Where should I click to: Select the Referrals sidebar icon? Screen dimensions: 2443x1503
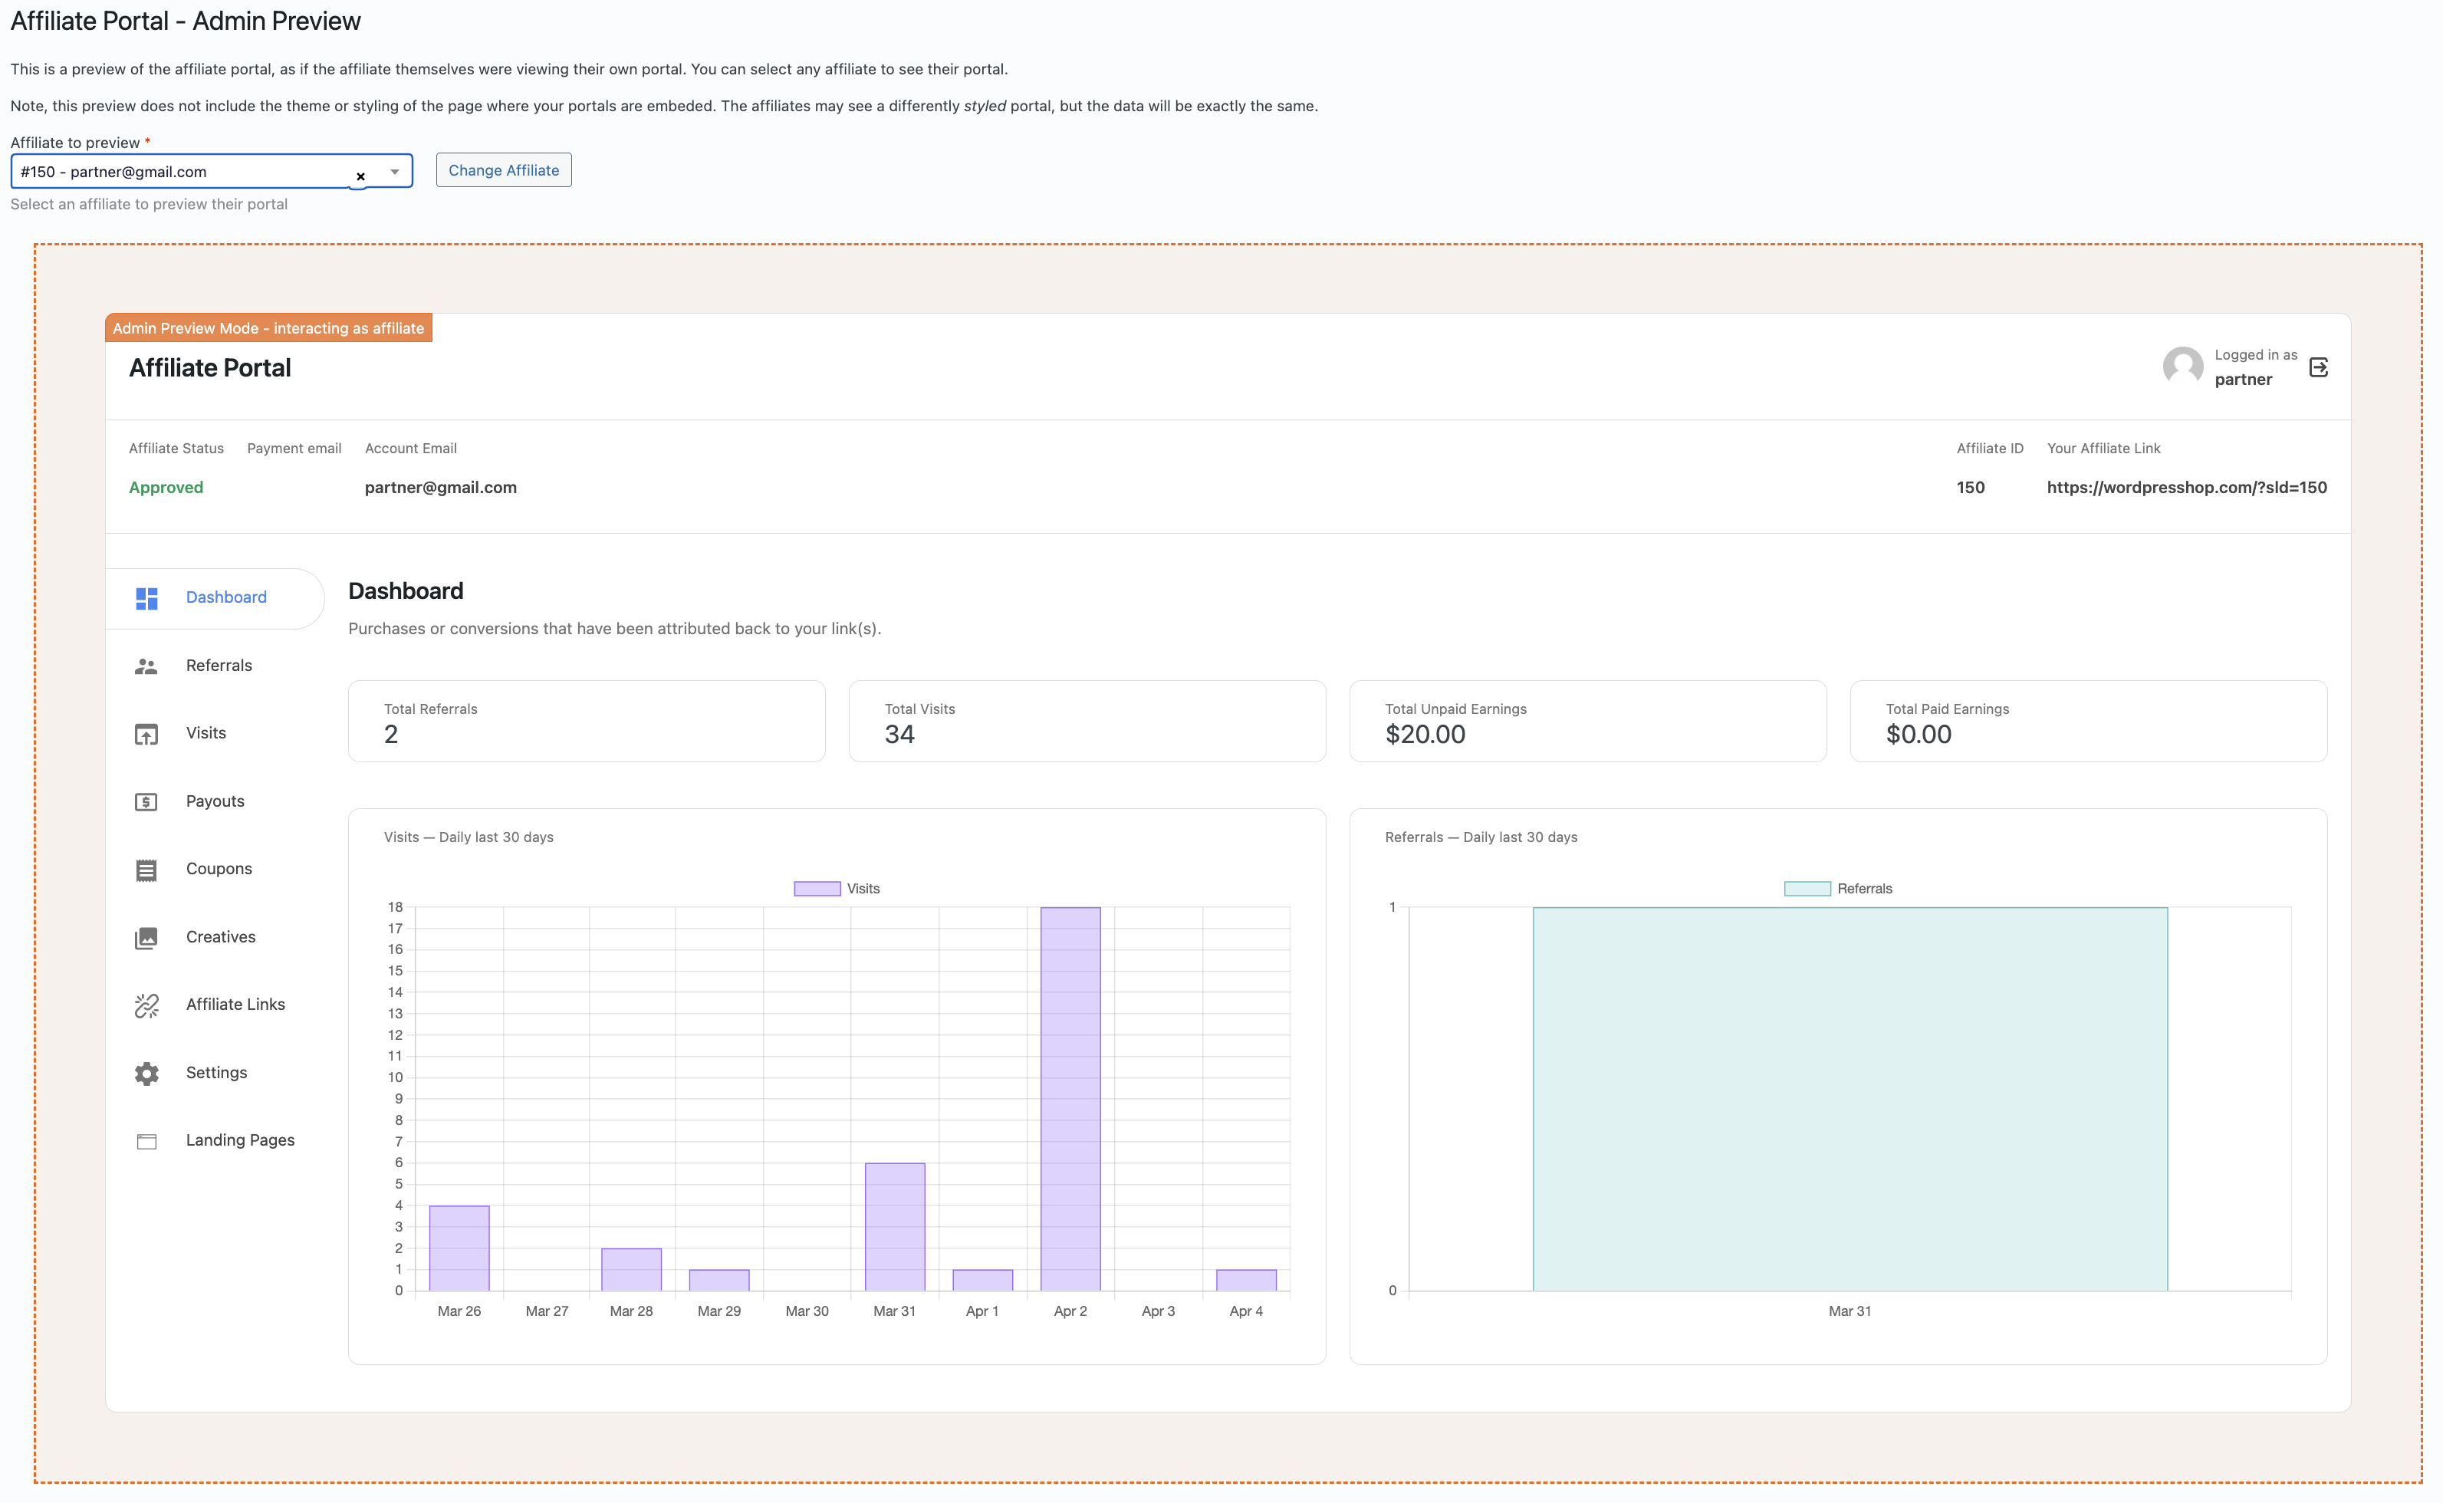[146, 666]
